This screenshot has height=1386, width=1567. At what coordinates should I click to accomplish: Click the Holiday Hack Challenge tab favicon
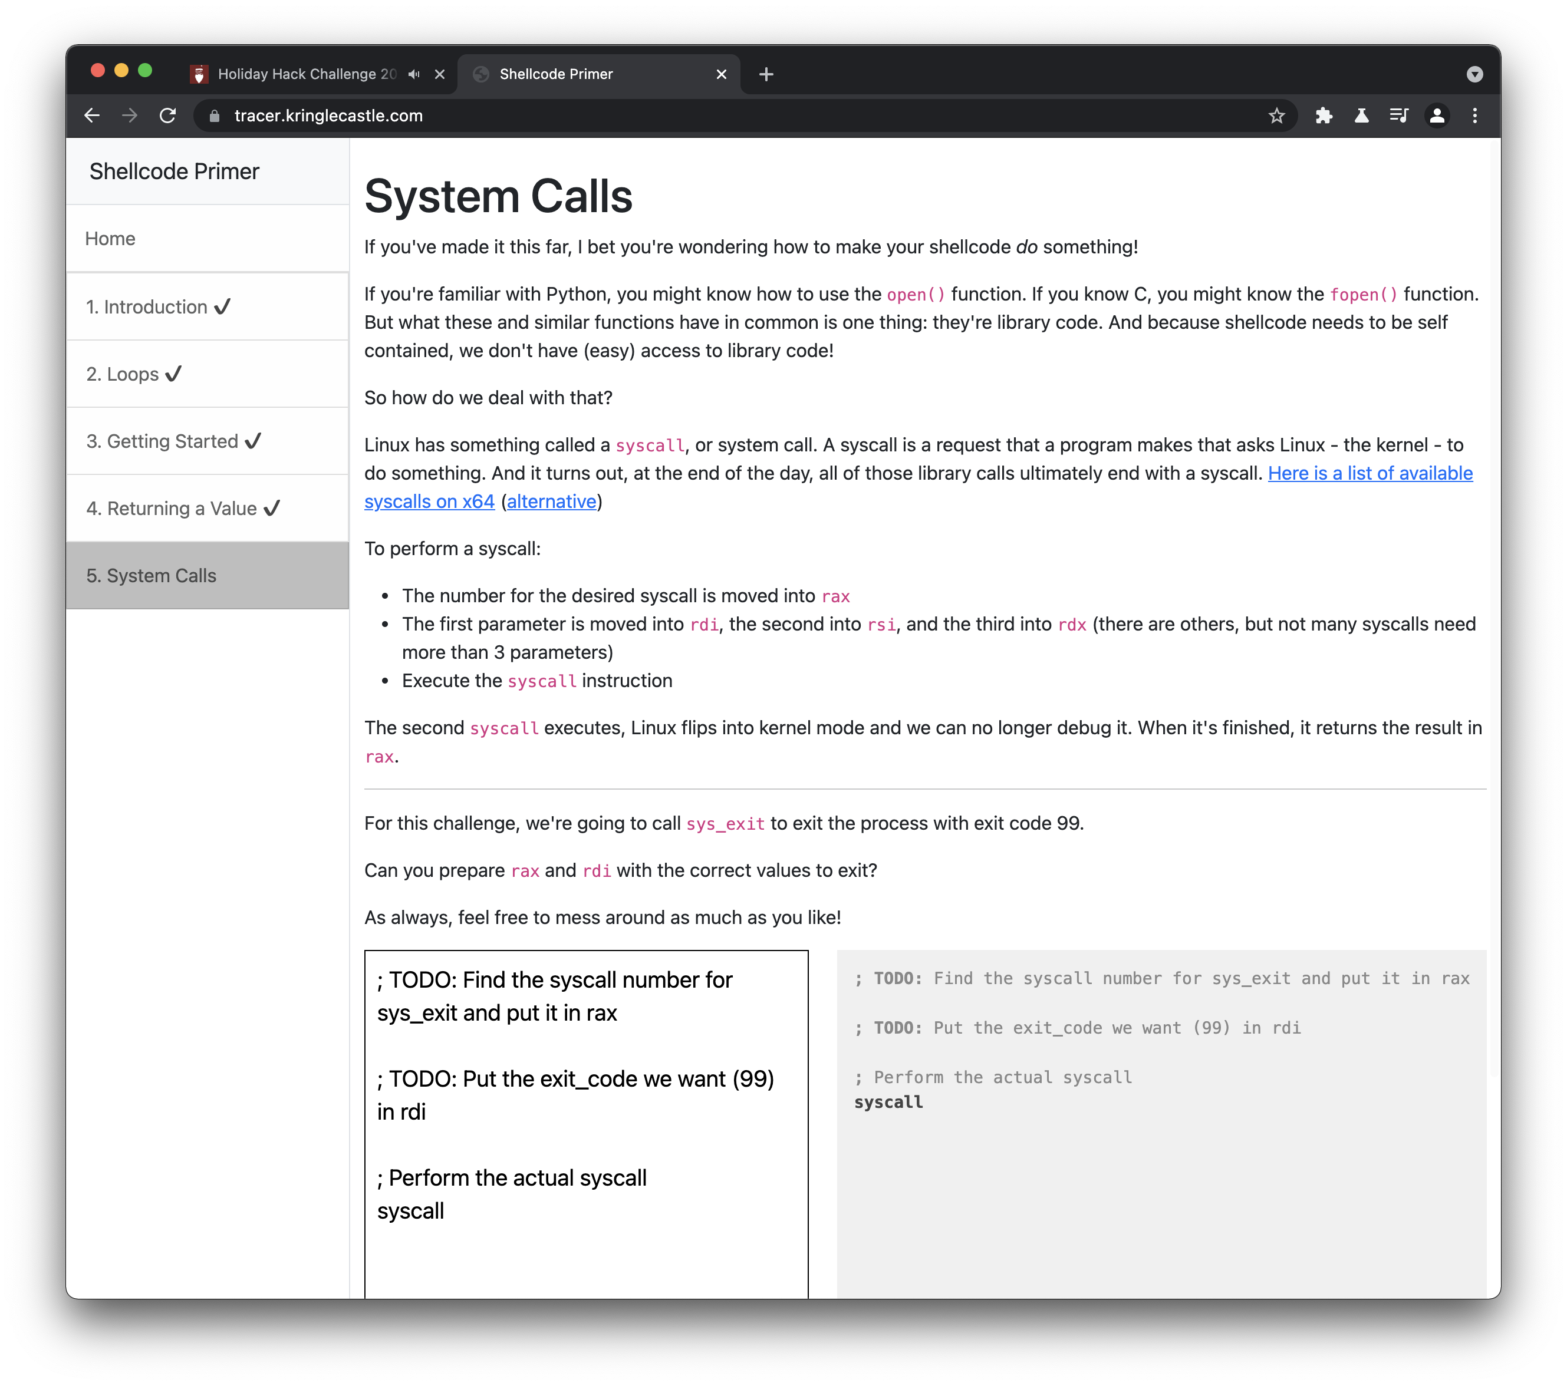coord(199,74)
